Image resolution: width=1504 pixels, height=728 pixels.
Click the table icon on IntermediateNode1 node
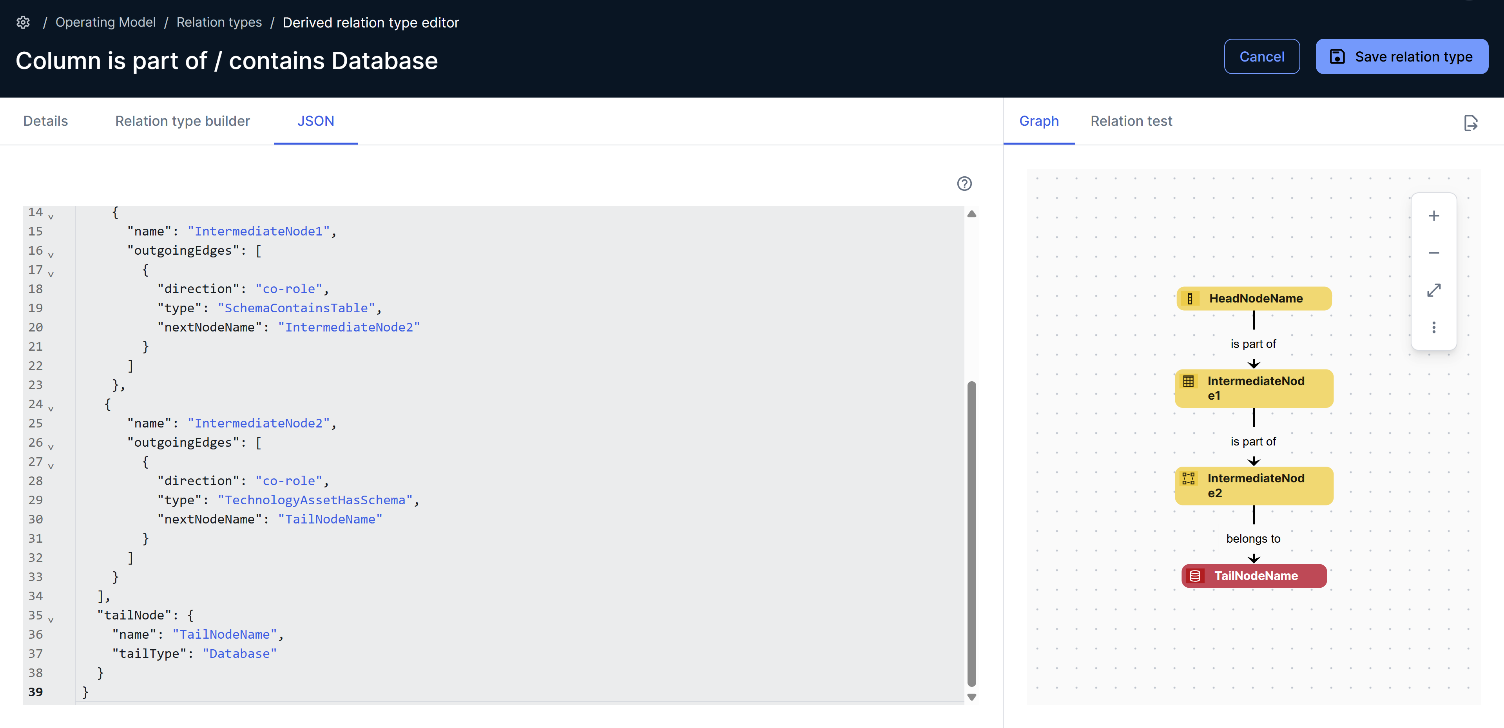(x=1188, y=381)
